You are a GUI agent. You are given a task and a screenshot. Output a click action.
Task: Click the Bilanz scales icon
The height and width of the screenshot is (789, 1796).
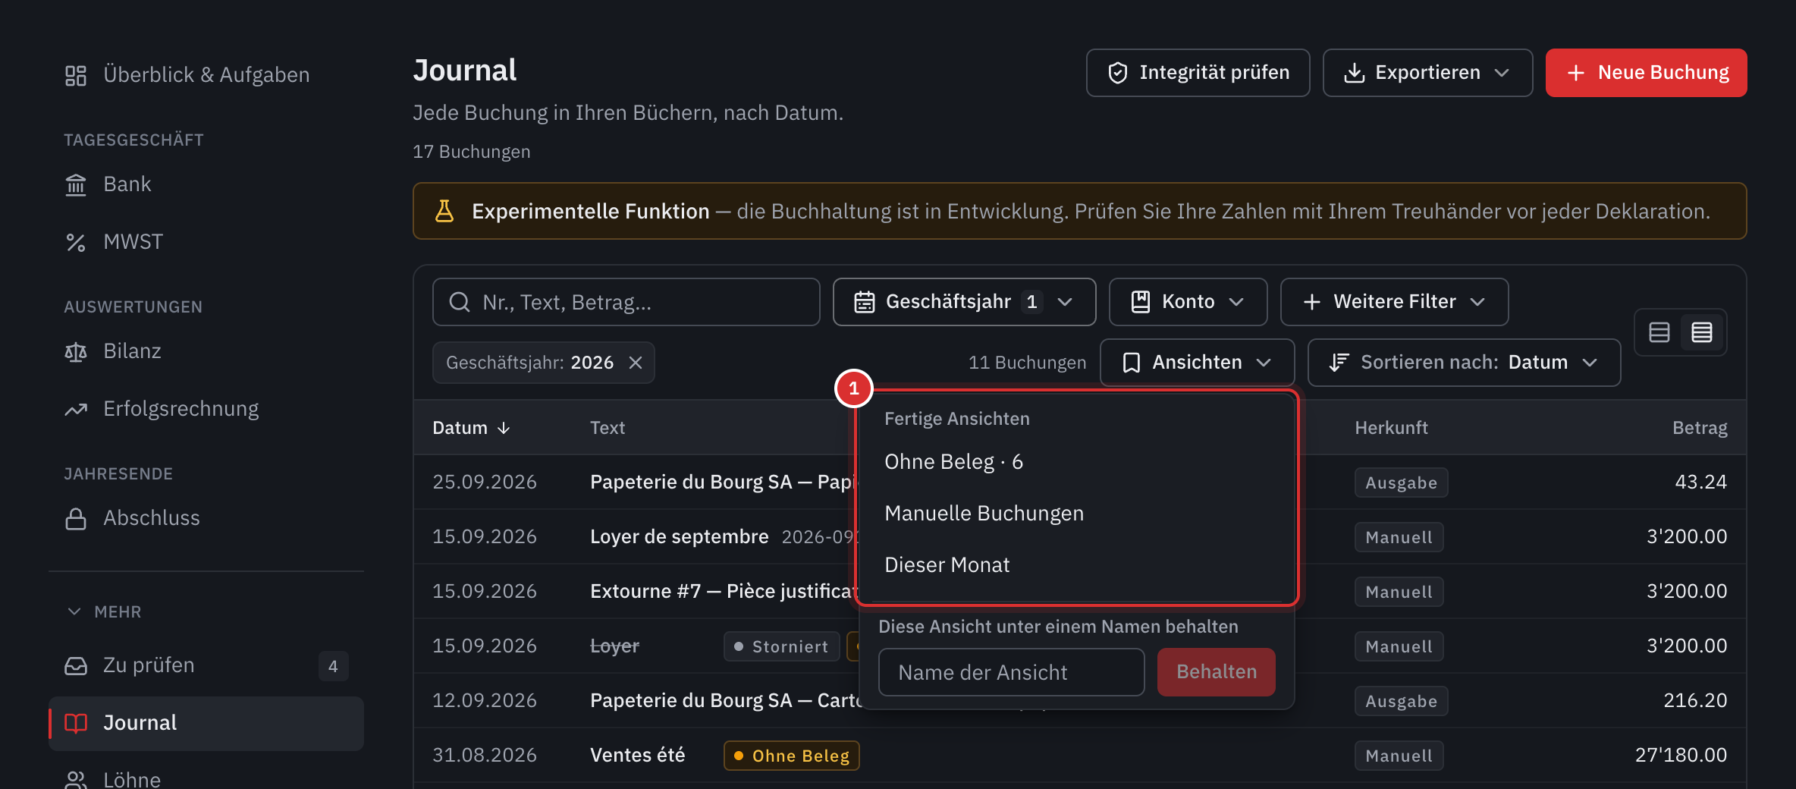tap(76, 351)
